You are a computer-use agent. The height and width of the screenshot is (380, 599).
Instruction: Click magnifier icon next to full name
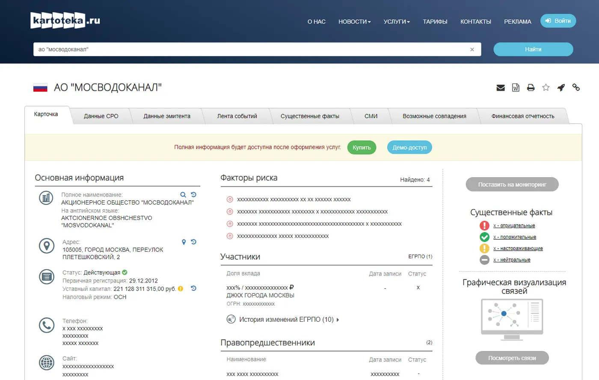click(183, 195)
